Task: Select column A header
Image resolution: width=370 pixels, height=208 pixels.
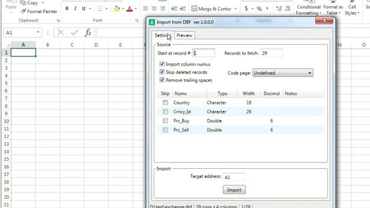Action: pyautogui.click(x=23, y=45)
